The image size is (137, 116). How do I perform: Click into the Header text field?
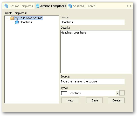92,22
